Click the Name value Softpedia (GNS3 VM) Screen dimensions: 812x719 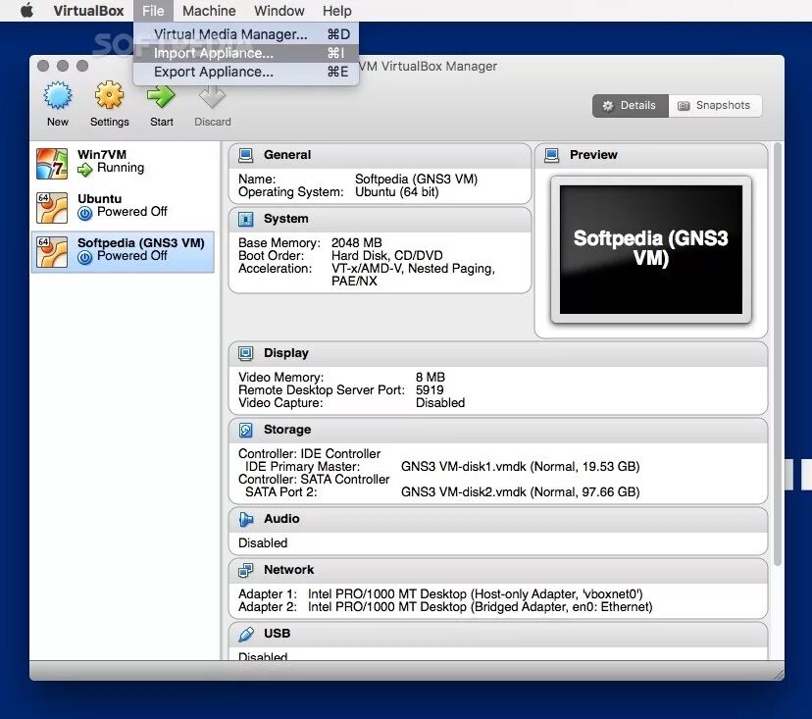point(416,180)
